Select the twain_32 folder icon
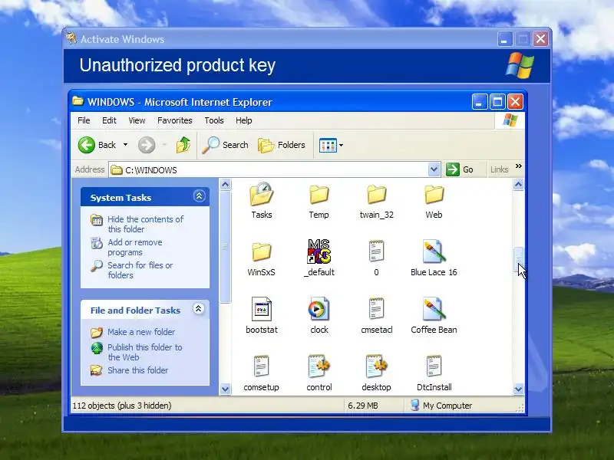The image size is (614, 460). [x=376, y=195]
